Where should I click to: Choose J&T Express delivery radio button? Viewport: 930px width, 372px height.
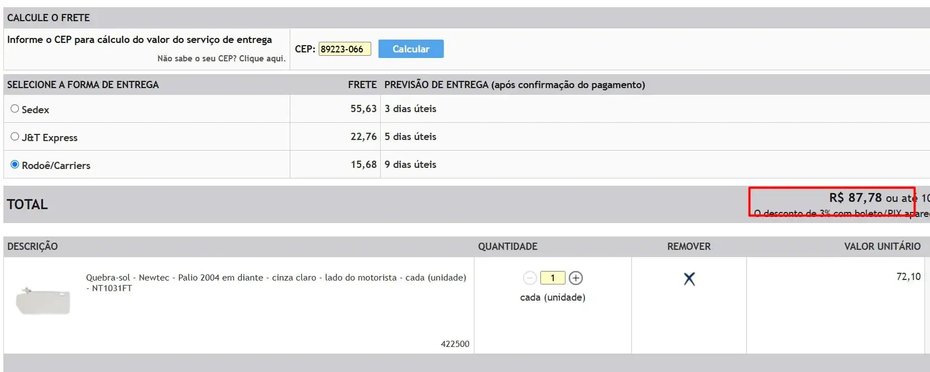(x=15, y=137)
